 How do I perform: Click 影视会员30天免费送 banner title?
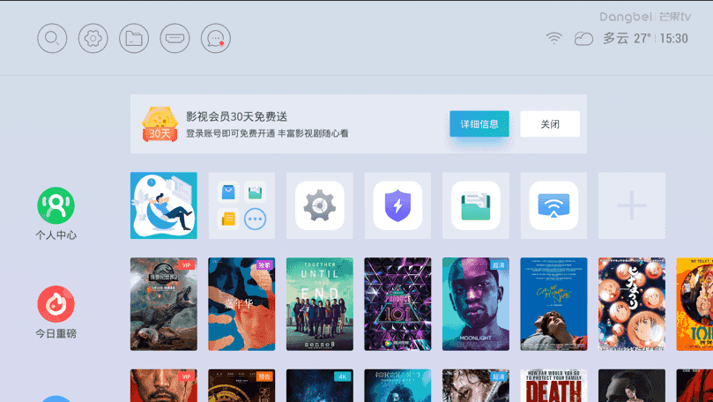pos(236,117)
